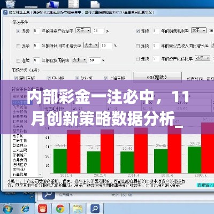Image resolution: width=214 pixels, height=214 pixels.
Task: Click the GO(精选) button
Action: point(157,78)
